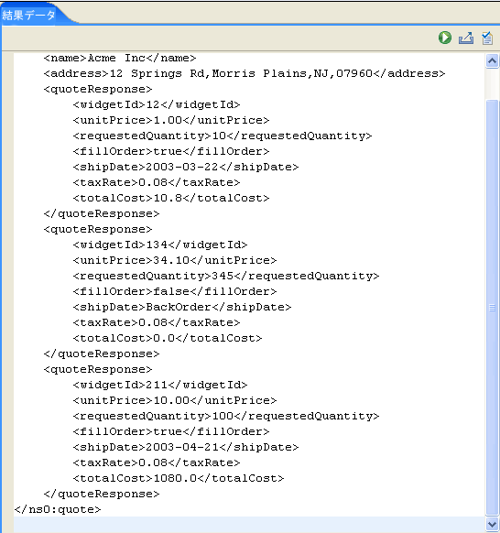Click the unitPrice 10.00 line

[x=175, y=400]
